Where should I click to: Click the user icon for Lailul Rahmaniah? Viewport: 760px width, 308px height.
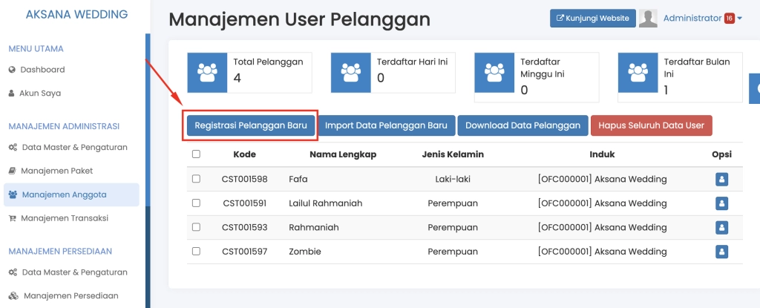tap(721, 203)
